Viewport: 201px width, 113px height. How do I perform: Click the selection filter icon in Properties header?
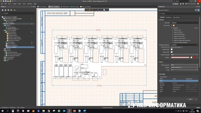click(x=196, y=10)
